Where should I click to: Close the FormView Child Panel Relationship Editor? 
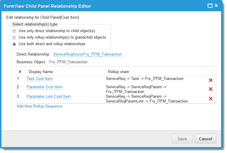216,6
